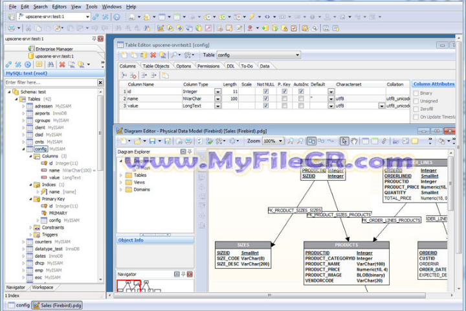This screenshot has height=311, width=466.
Task: Open column type dropdown for Integer row
Action: 218,91
